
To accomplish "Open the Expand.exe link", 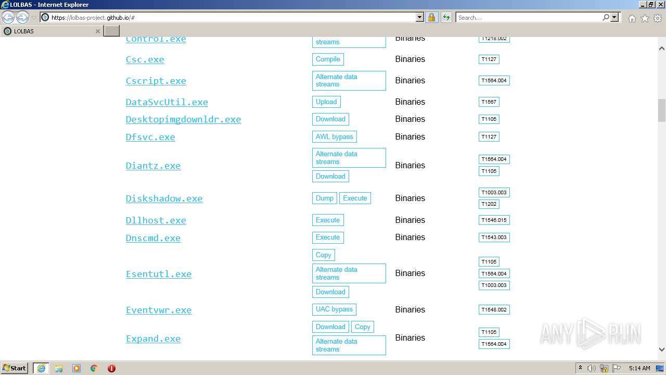I will (x=153, y=339).
